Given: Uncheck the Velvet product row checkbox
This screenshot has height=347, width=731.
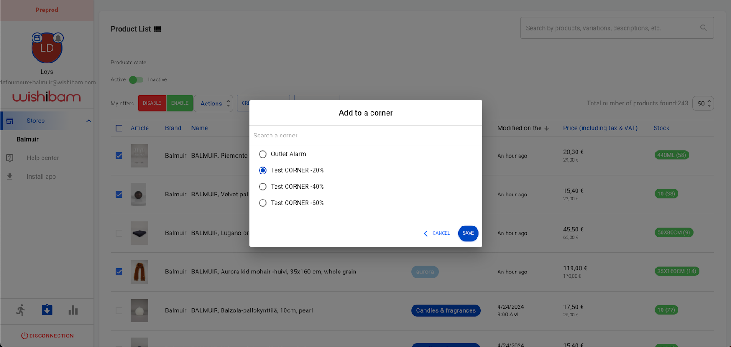Looking at the screenshot, I should 119,195.
